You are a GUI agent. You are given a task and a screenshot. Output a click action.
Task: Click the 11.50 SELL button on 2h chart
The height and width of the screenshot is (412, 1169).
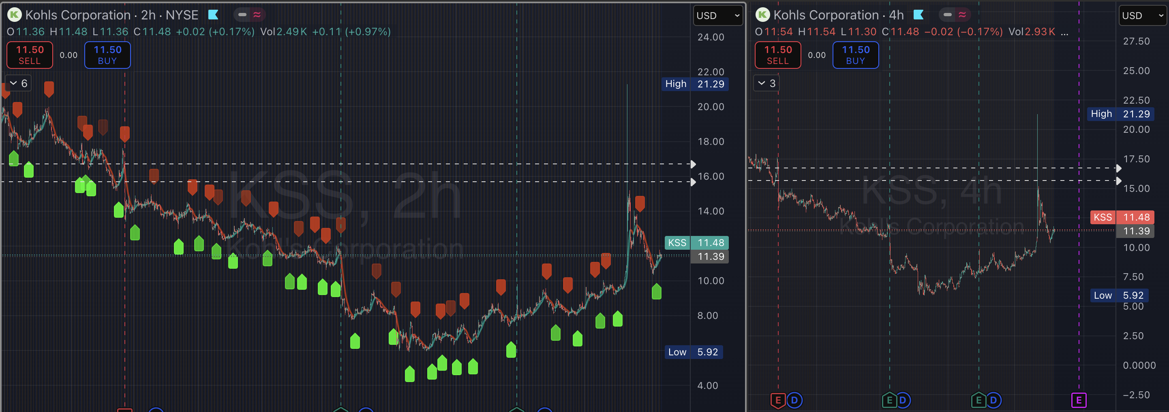pos(30,55)
